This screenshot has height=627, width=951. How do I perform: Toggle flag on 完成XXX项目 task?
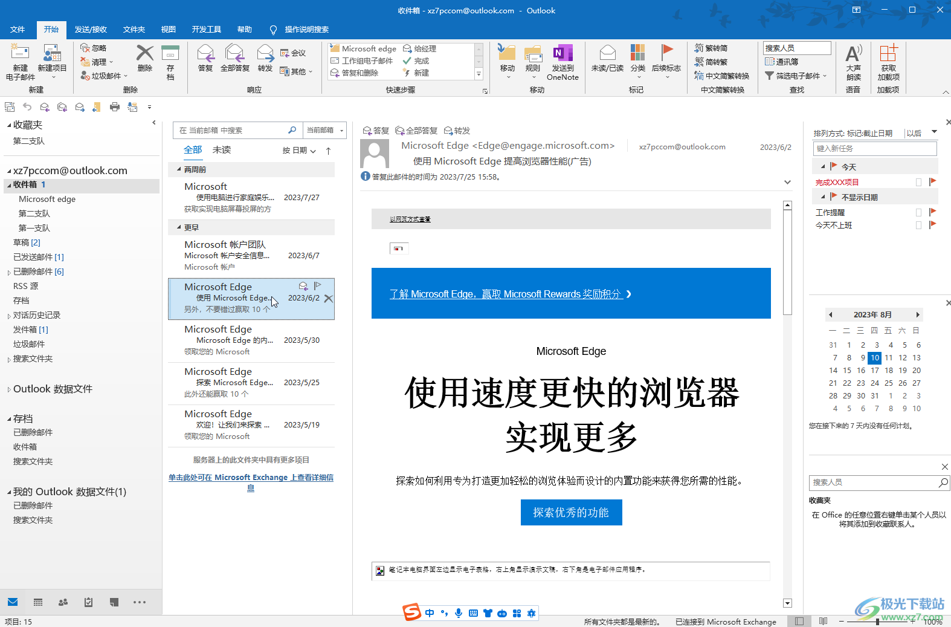coord(932,181)
